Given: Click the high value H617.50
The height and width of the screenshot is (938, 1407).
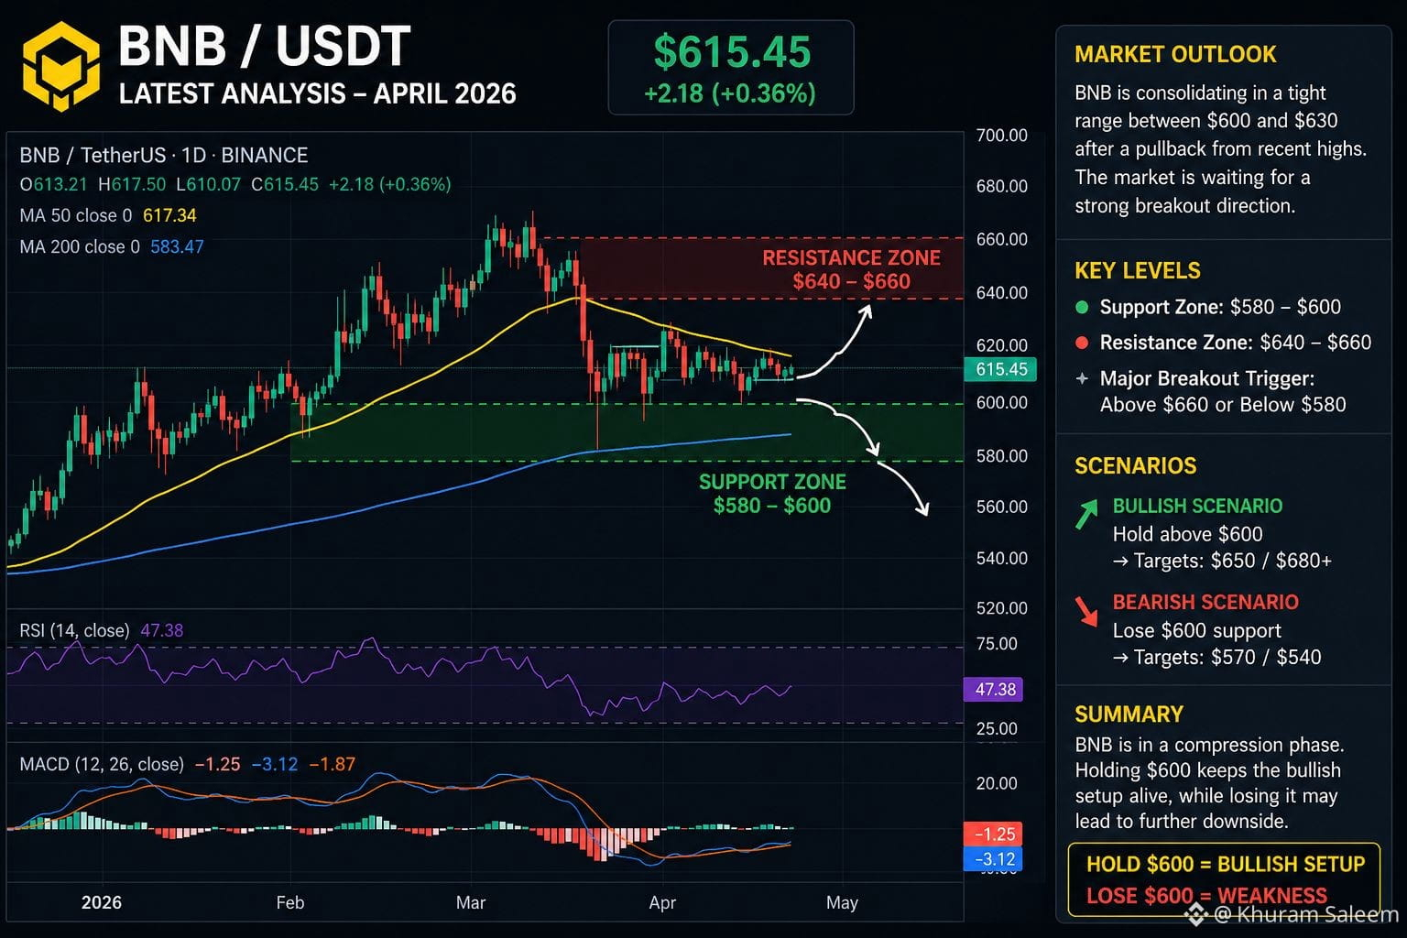Looking at the screenshot, I should point(133,184).
